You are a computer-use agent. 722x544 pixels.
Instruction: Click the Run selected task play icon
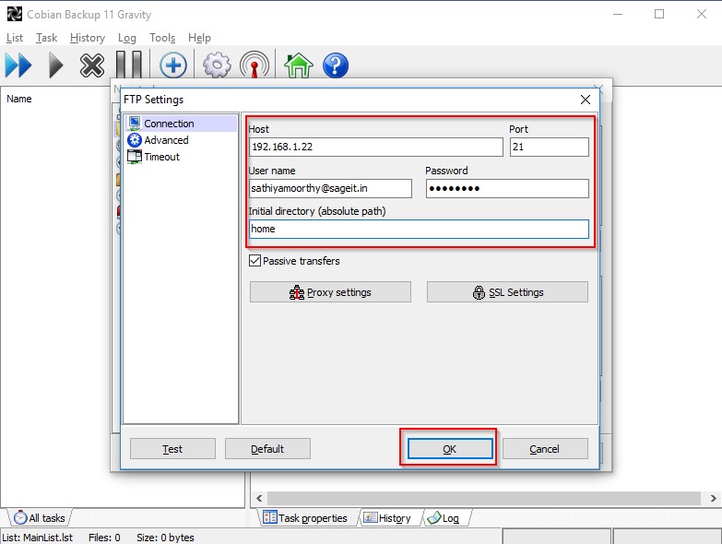56,65
